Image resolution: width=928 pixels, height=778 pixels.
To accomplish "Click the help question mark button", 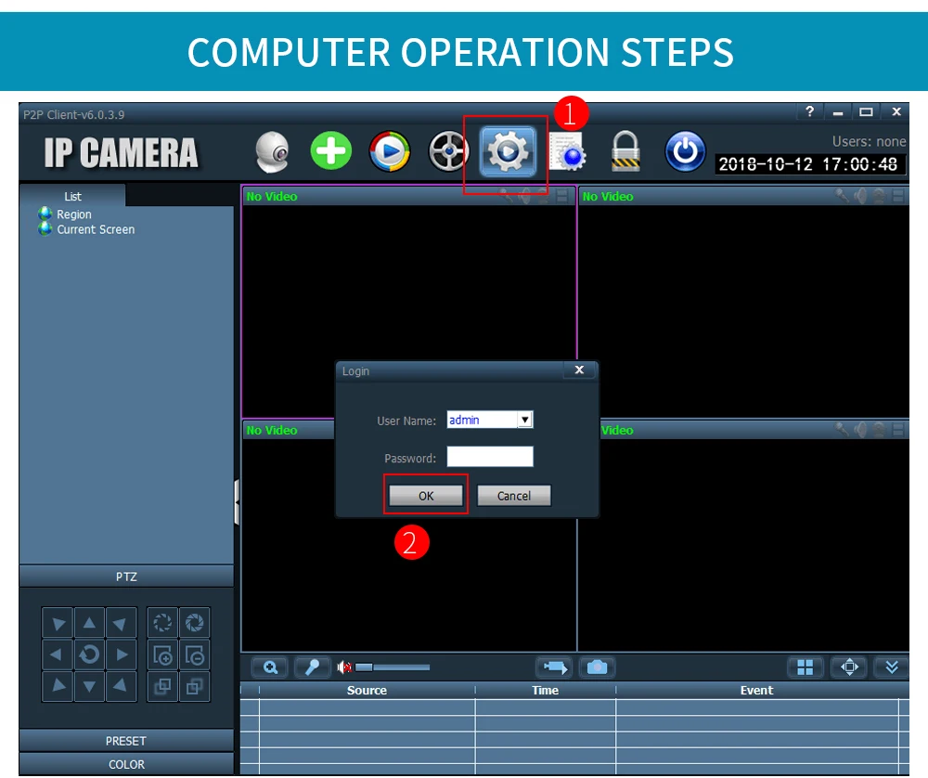I will [809, 111].
